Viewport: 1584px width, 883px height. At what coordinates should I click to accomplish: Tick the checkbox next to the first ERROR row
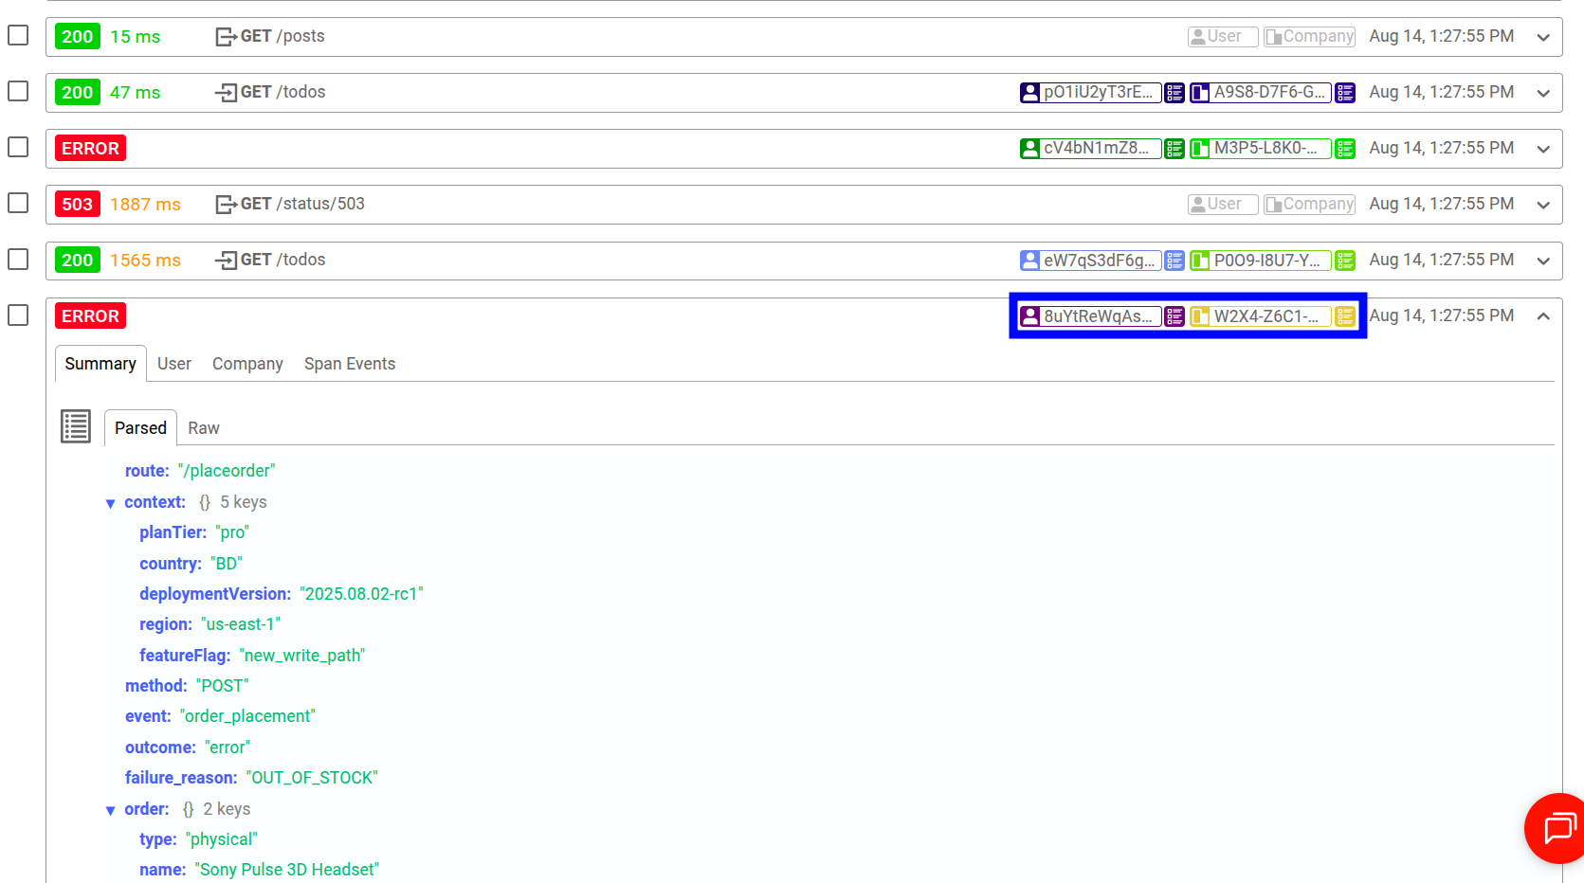click(17, 147)
